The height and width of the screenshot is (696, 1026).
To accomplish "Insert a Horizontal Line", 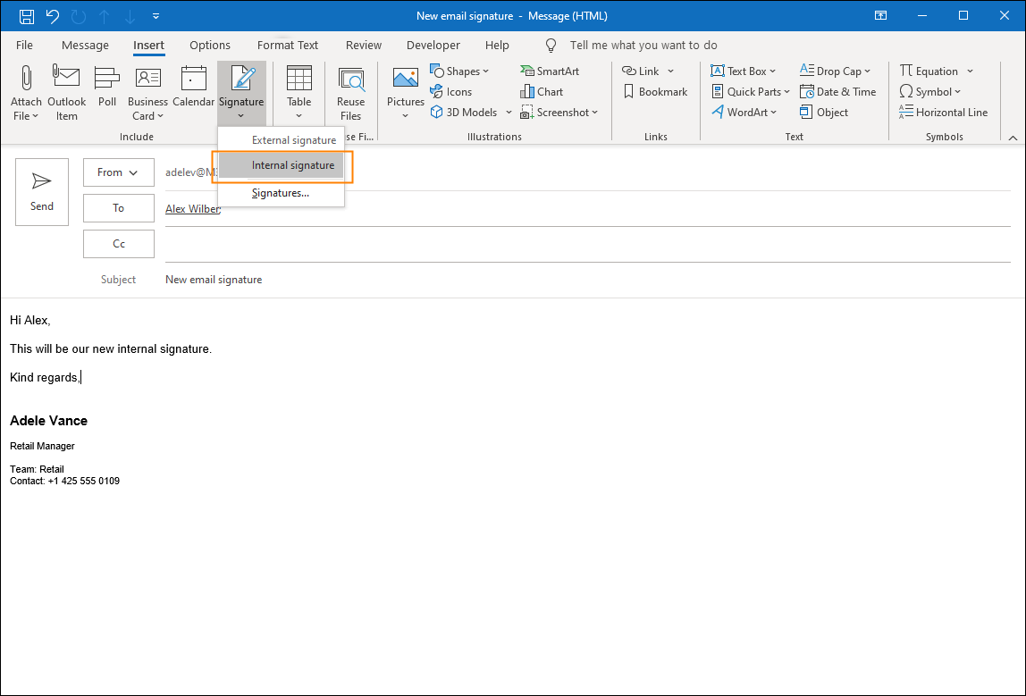I will click(944, 112).
